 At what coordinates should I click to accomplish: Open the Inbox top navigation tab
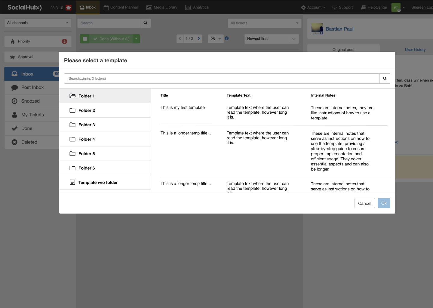[88, 7]
